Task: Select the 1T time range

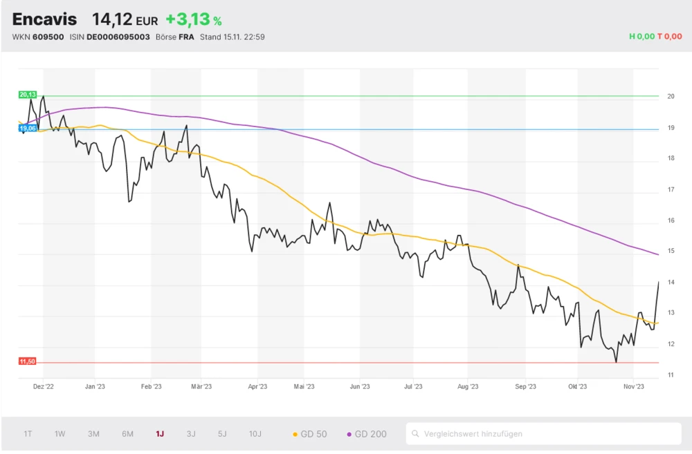Action: point(28,434)
